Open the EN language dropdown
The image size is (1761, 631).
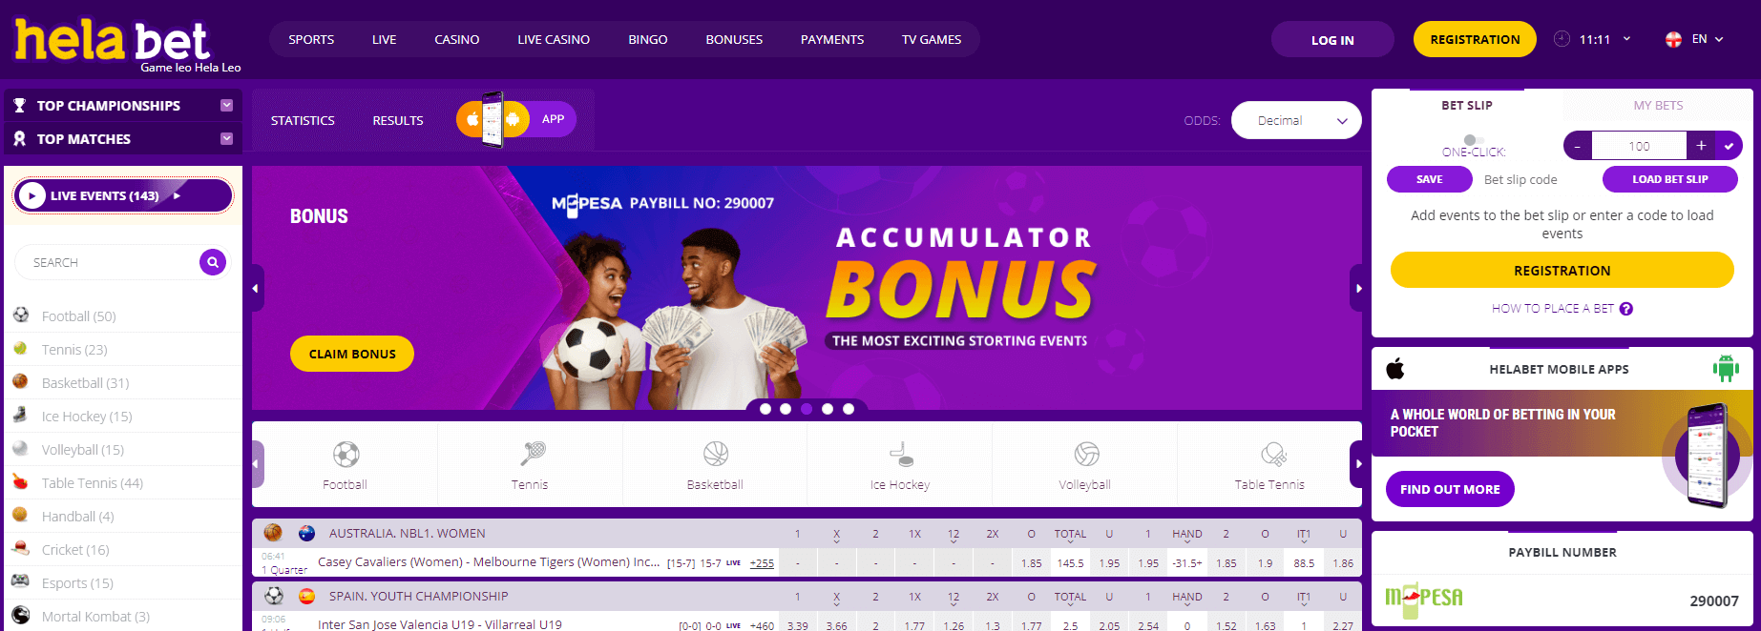coord(1695,39)
